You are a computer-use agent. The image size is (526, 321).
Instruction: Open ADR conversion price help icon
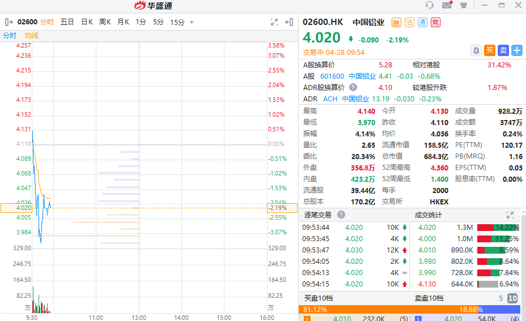(353, 87)
